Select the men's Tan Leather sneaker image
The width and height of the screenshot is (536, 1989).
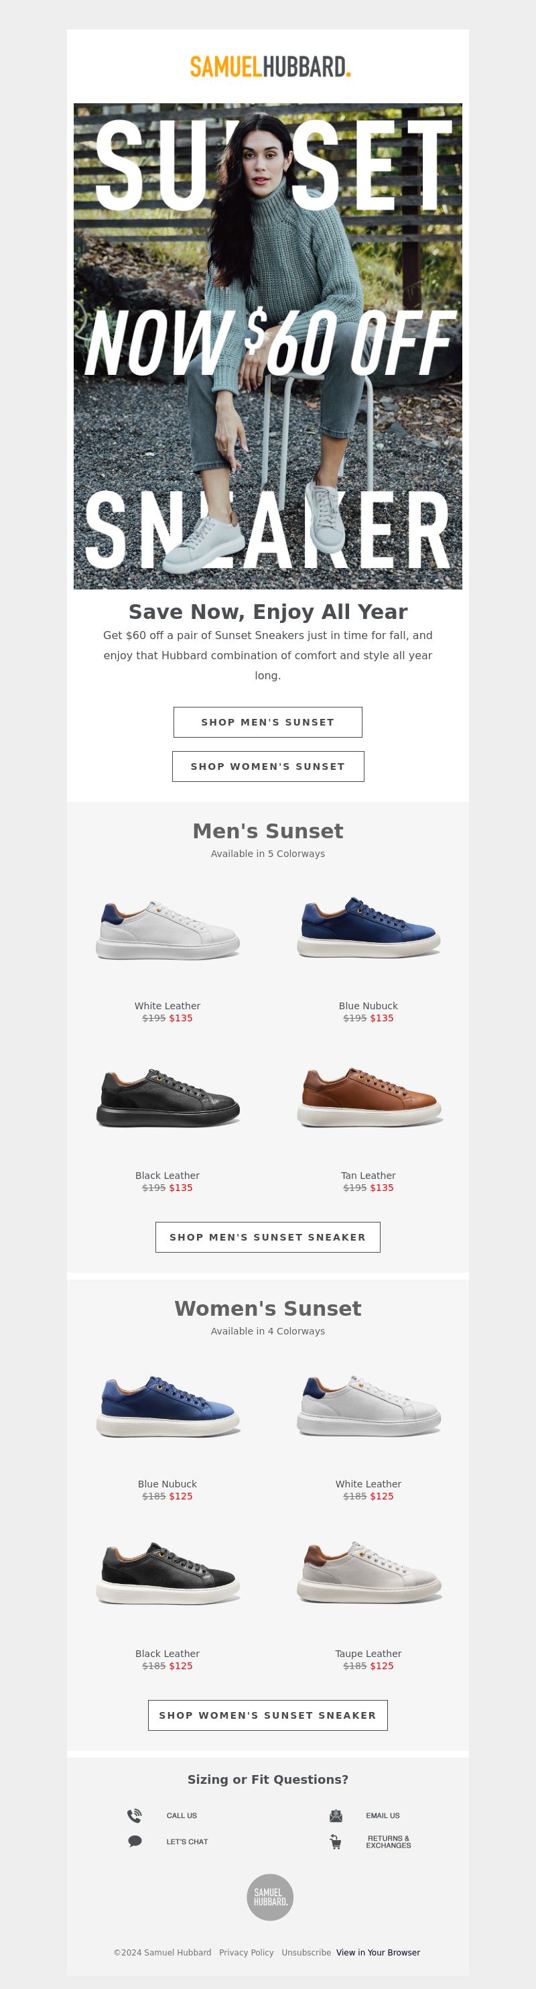[x=368, y=1097]
